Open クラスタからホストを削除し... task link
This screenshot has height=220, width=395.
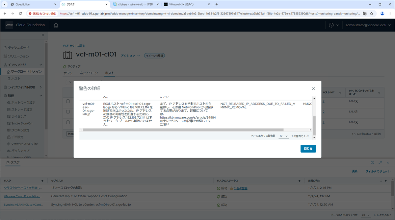click(23, 188)
